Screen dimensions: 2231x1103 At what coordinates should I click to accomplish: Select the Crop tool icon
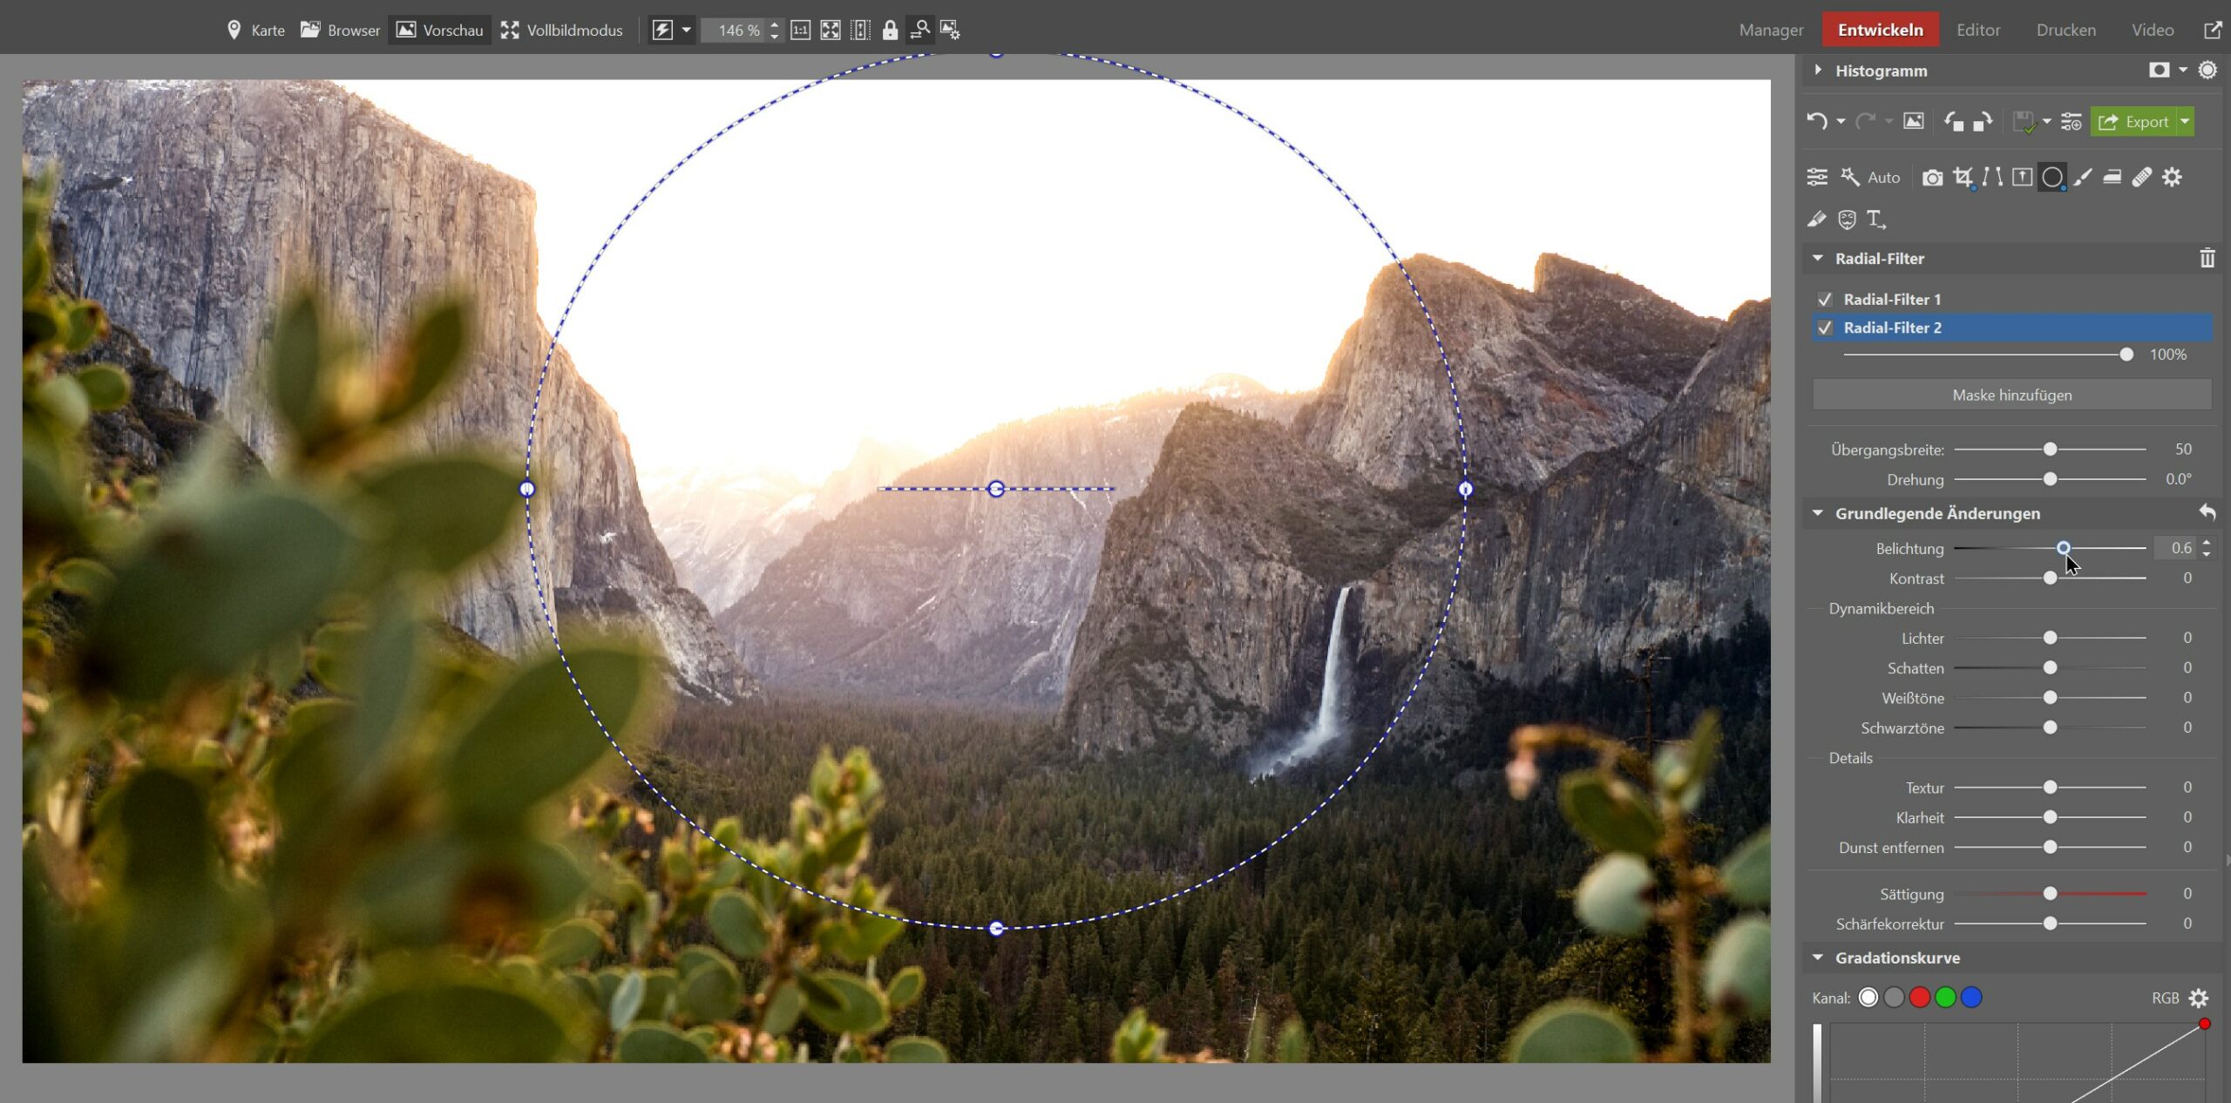pos(1963,178)
